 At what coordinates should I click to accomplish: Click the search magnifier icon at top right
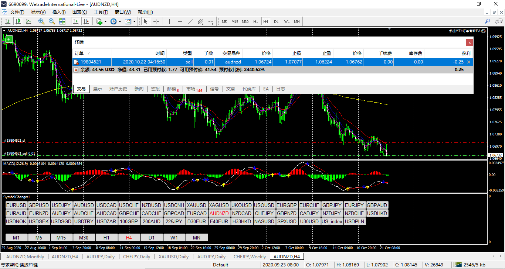coord(488,21)
